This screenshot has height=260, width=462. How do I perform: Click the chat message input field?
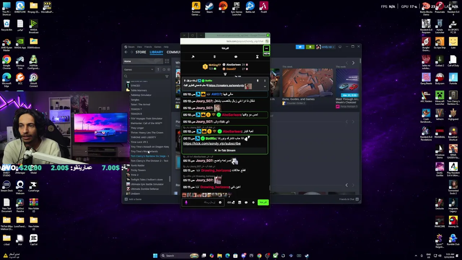coord(203,203)
